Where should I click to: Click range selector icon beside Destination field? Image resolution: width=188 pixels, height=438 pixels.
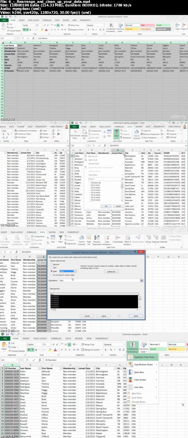tap(142, 281)
